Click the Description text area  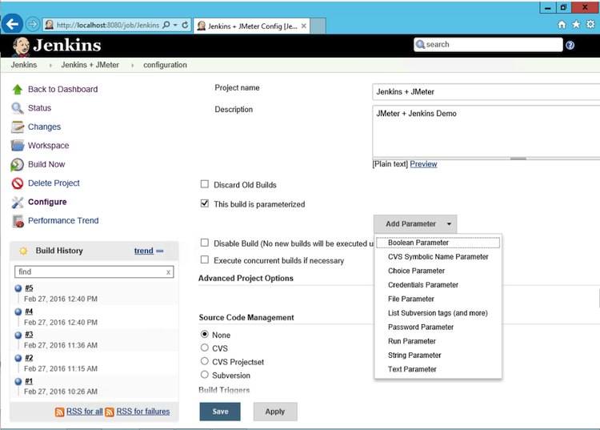[486, 131]
